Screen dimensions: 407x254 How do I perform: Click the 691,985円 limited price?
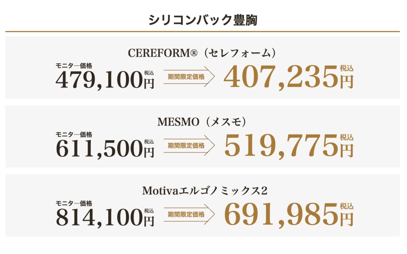(289, 215)
